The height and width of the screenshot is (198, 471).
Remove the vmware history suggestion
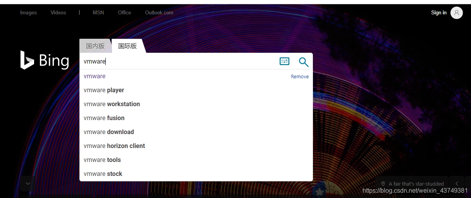coord(300,76)
